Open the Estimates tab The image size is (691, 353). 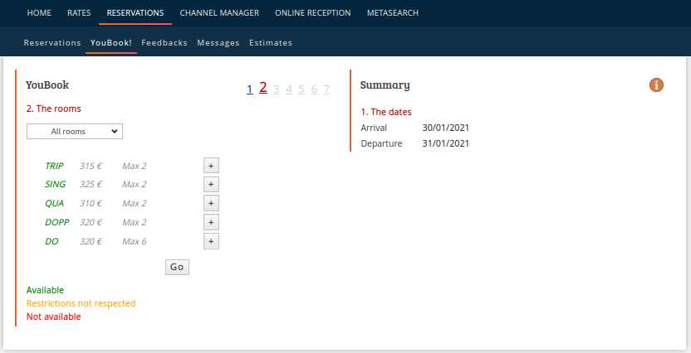(271, 42)
